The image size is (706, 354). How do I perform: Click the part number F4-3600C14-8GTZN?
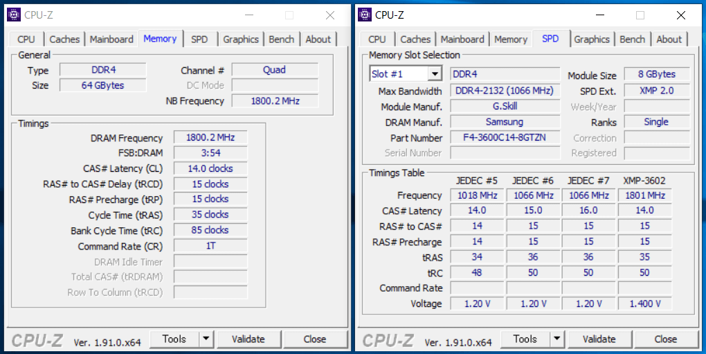[x=505, y=137]
